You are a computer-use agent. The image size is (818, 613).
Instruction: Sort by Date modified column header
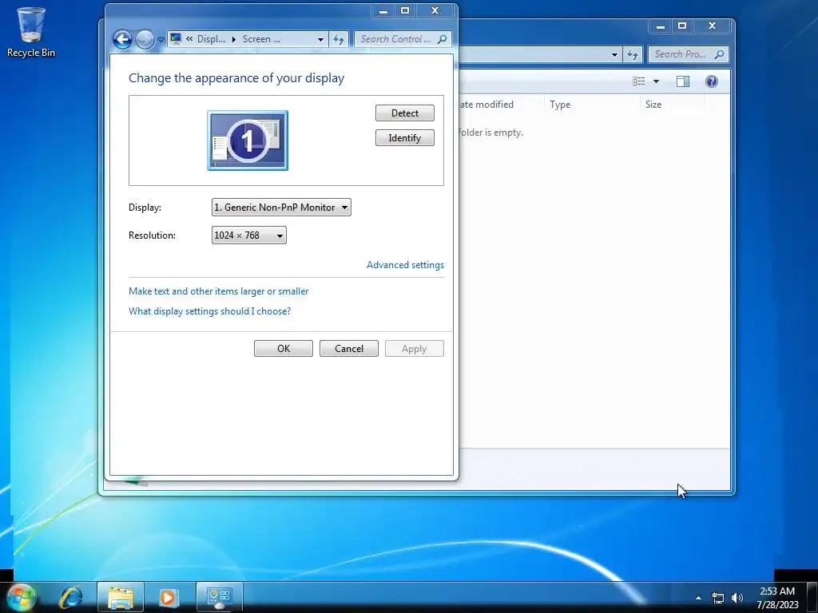(x=501, y=105)
